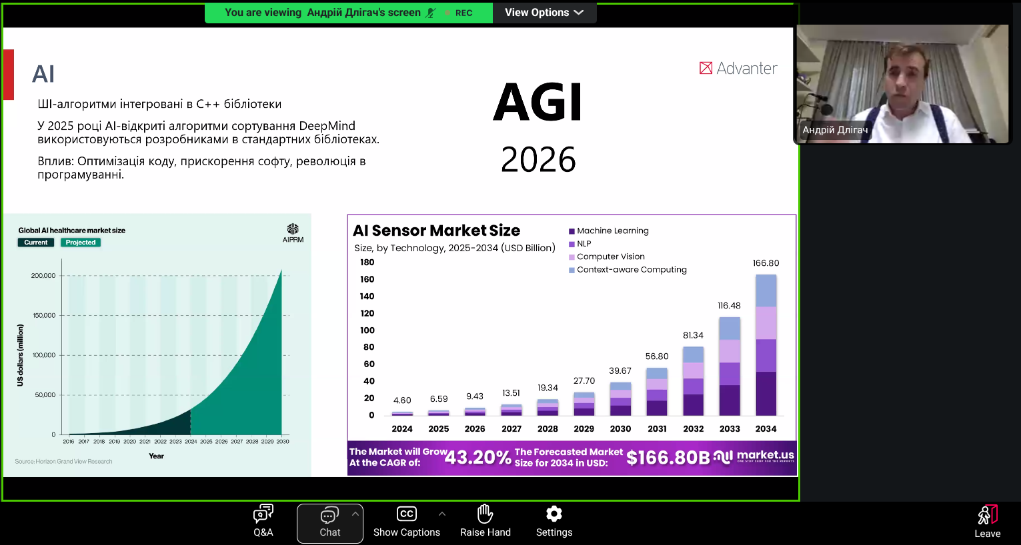
Task: Click the Settings gear icon
Action: (554, 522)
